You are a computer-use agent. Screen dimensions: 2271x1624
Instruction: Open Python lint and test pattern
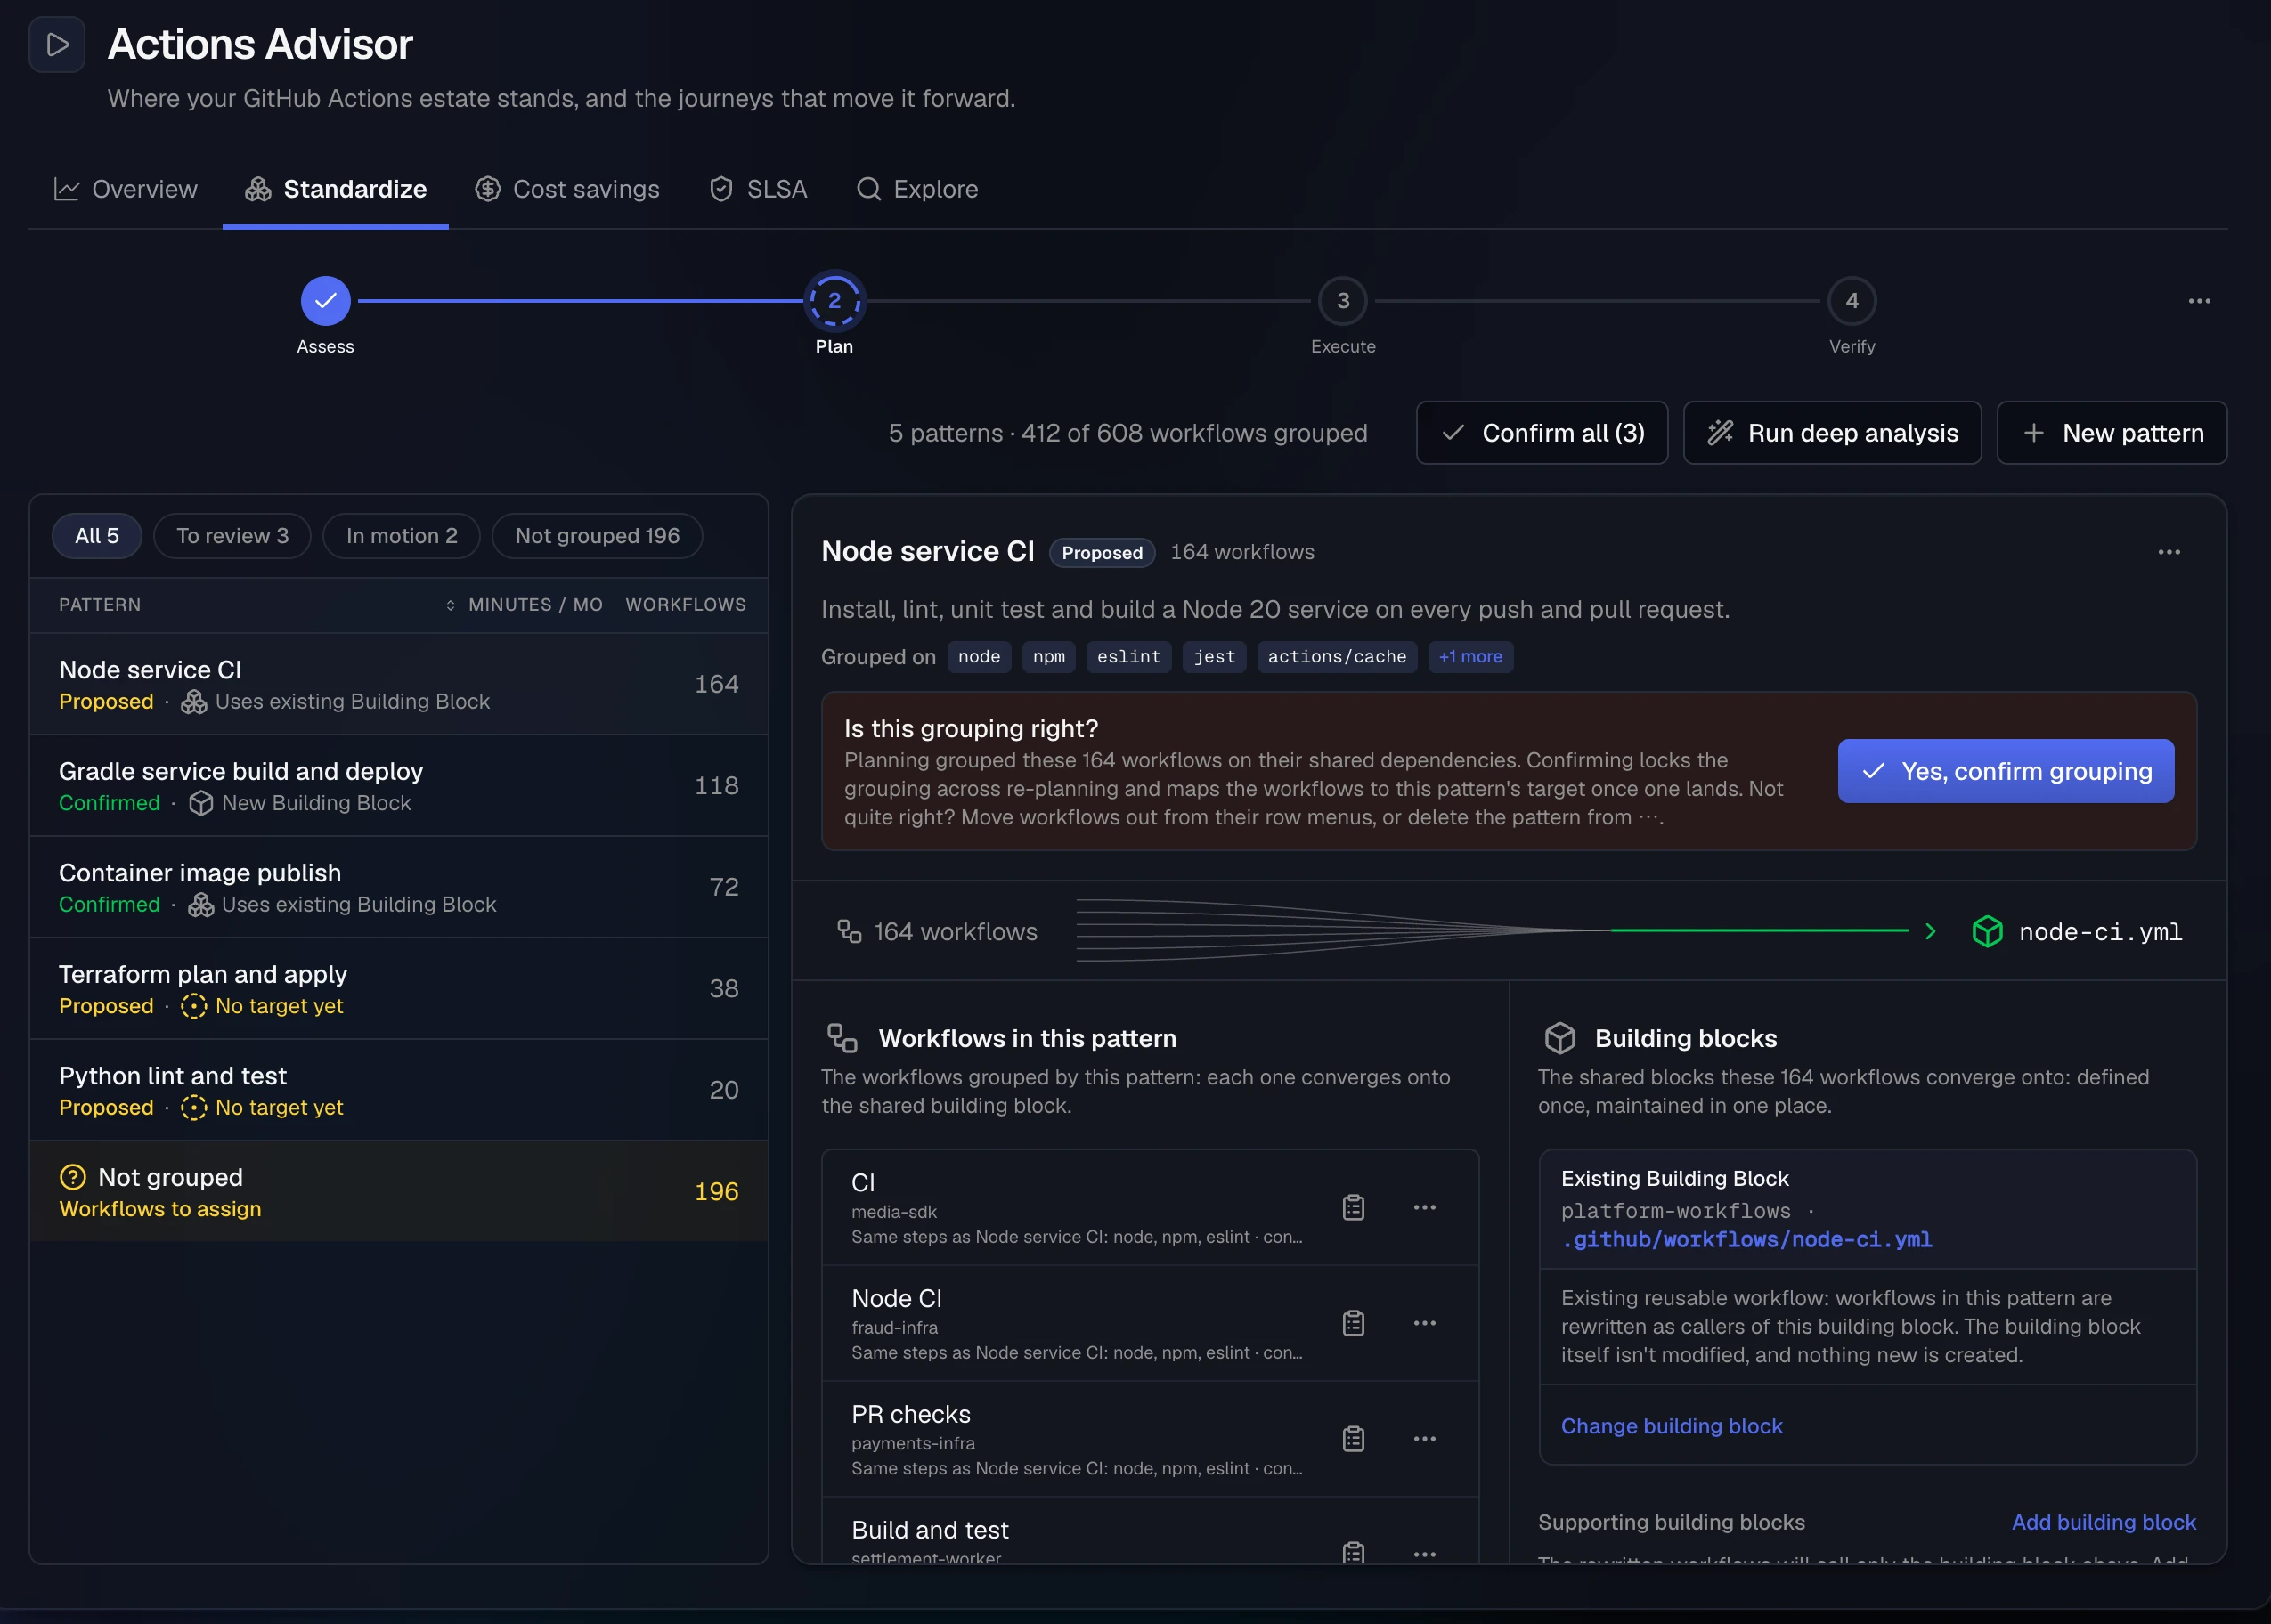coord(399,1090)
